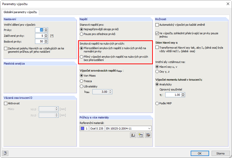This screenshot has width=232, height=158.
Task: Select the Globální parametry výpočtu tab
Action: point(20,12)
